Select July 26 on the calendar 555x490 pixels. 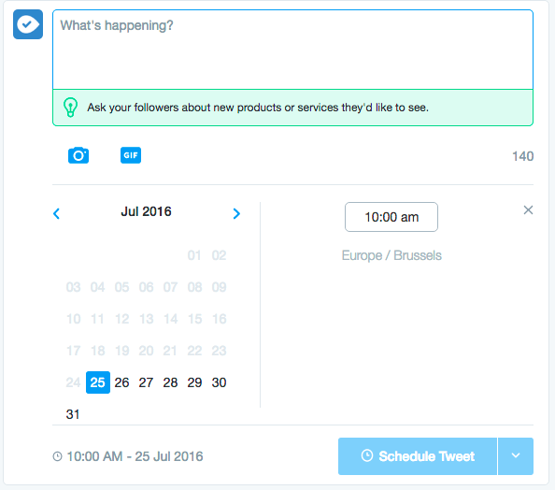click(x=121, y=382)
